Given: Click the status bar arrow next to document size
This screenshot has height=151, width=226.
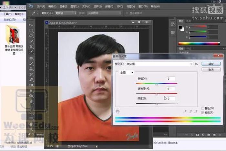Looking at the screenshot, I should pyautogui.click(x=97, y=147).
